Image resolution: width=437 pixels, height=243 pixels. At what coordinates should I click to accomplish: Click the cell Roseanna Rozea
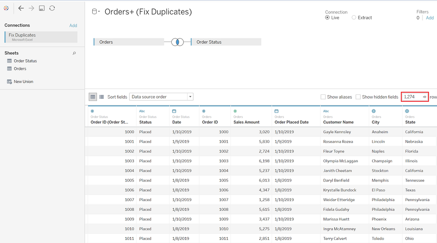pyautogui.click(x=338, y=142)
